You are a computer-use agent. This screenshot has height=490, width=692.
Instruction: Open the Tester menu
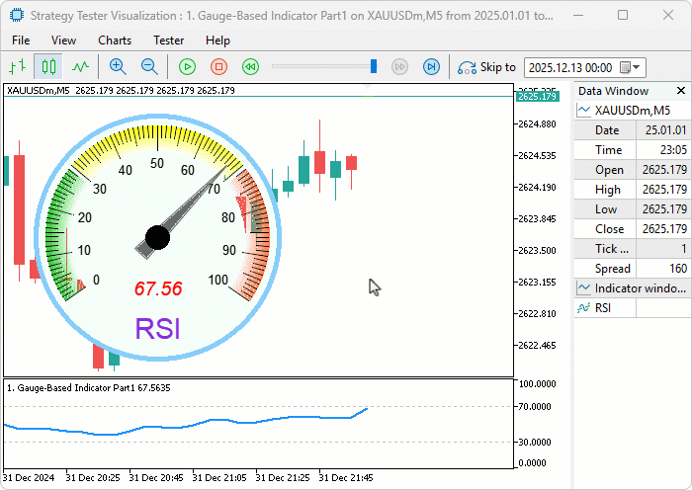(169, 41)
